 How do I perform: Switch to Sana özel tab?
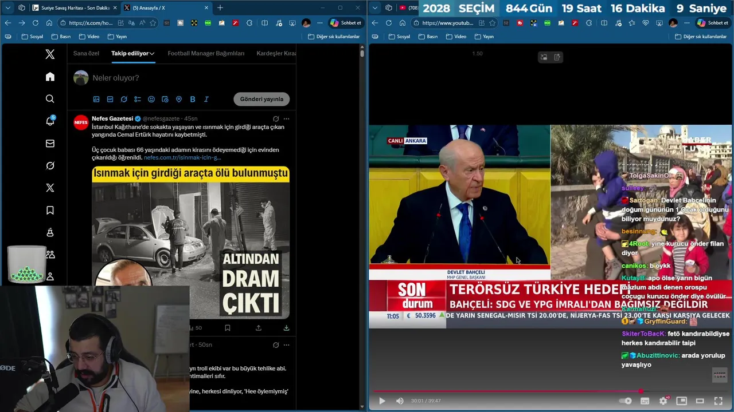(86, 53)
